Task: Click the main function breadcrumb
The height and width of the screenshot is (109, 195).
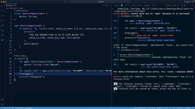Action: 21,8
